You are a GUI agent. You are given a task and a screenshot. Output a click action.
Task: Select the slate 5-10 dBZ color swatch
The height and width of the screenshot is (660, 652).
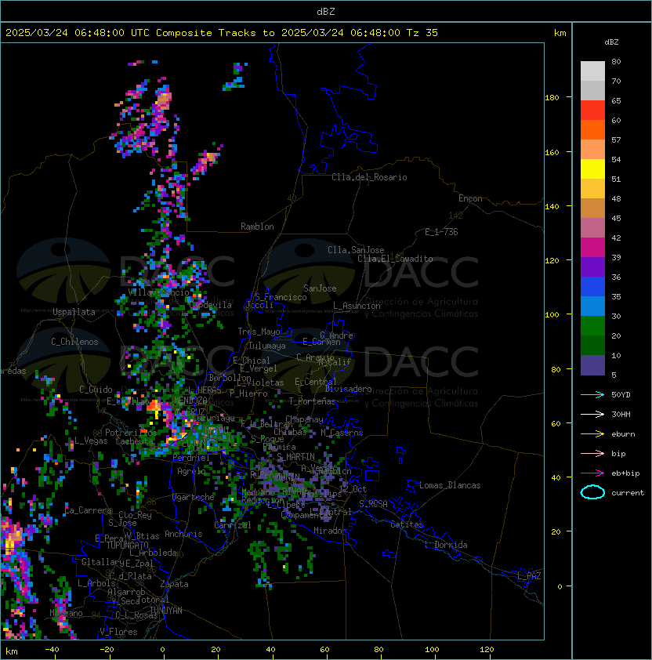(x=592, y=365)
